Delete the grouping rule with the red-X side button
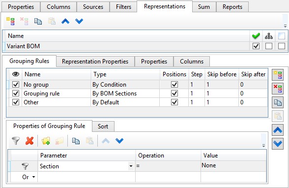The image size is (289, 188). coord(278,89)
